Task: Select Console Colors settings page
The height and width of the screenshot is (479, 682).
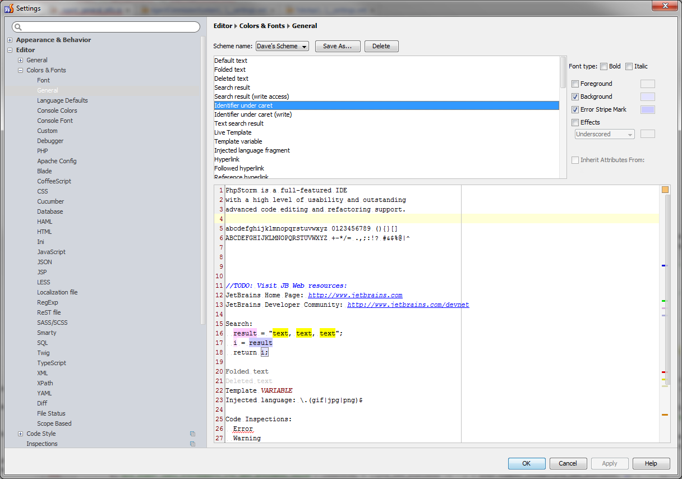Action: 57,110
